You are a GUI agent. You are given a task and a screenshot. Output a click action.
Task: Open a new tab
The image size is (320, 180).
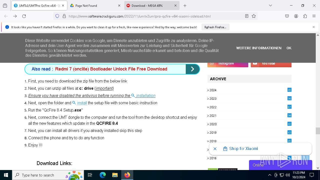pos(185,5)
